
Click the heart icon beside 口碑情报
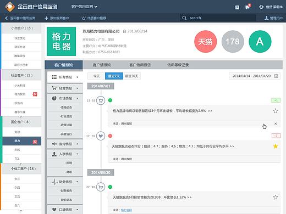point(54,210)
